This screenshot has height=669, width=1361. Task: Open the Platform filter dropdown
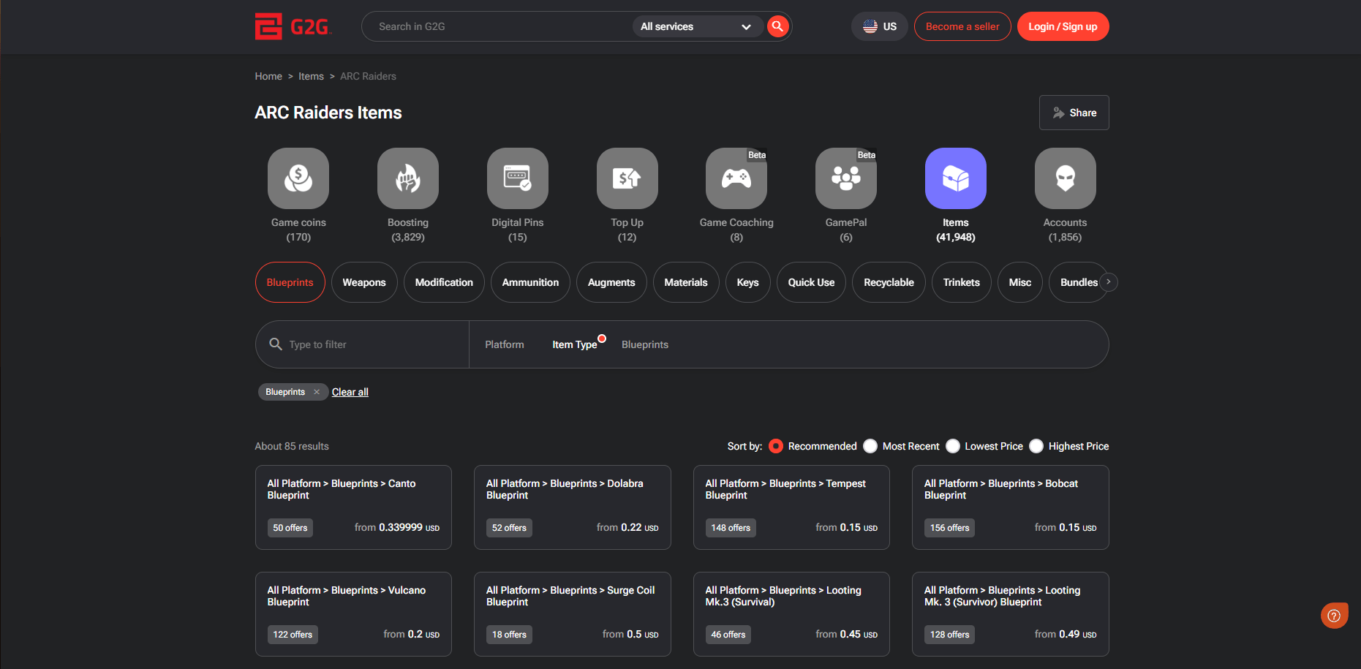point(504,344)
